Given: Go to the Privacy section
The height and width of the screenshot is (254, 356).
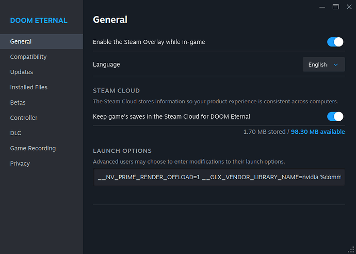Looking at the screenshot, I should (20, 164).
